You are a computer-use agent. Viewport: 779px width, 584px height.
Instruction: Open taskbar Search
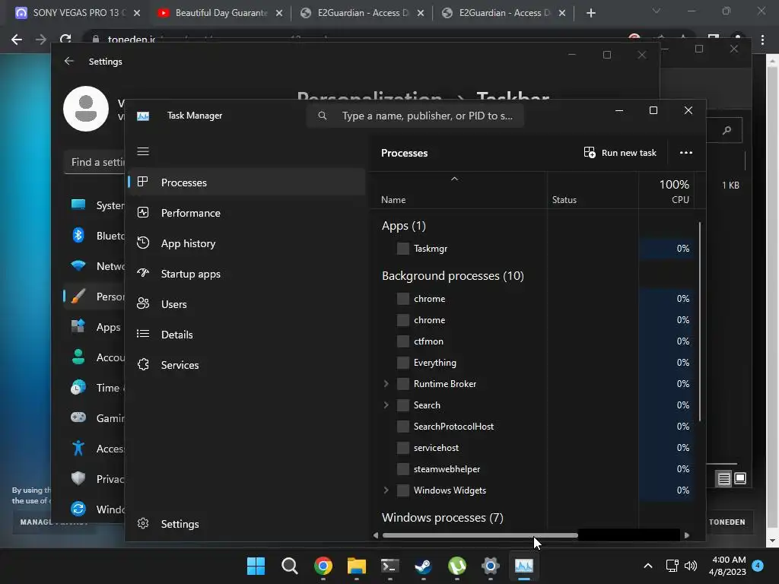click(289, 566)
